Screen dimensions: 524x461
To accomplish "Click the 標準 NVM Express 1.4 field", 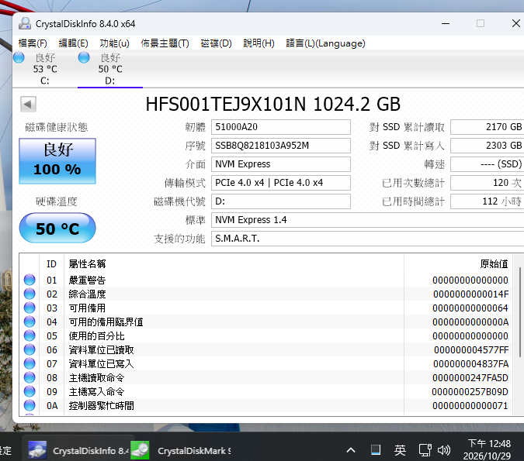I will tap(368, 220).
